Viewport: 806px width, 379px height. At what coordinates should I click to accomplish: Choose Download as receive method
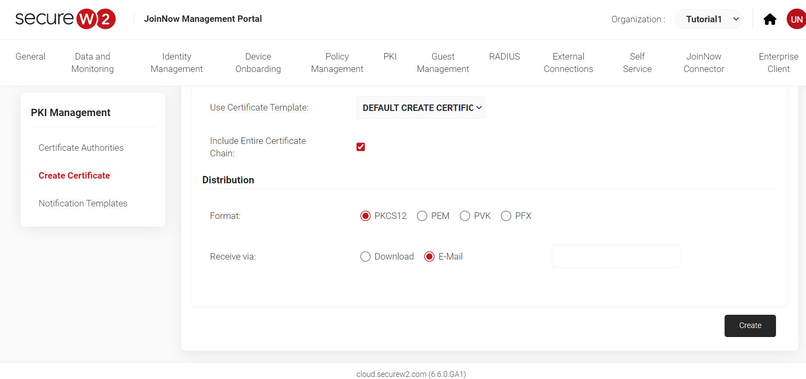pyautogui.click(x=366, y=257)
